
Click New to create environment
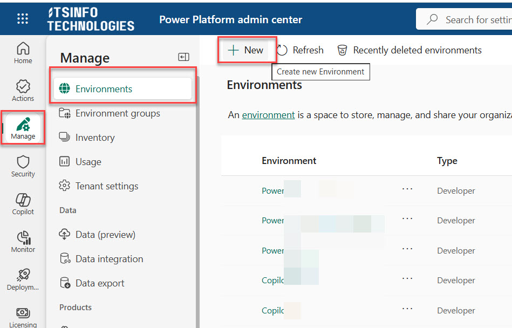pos(246,50)
